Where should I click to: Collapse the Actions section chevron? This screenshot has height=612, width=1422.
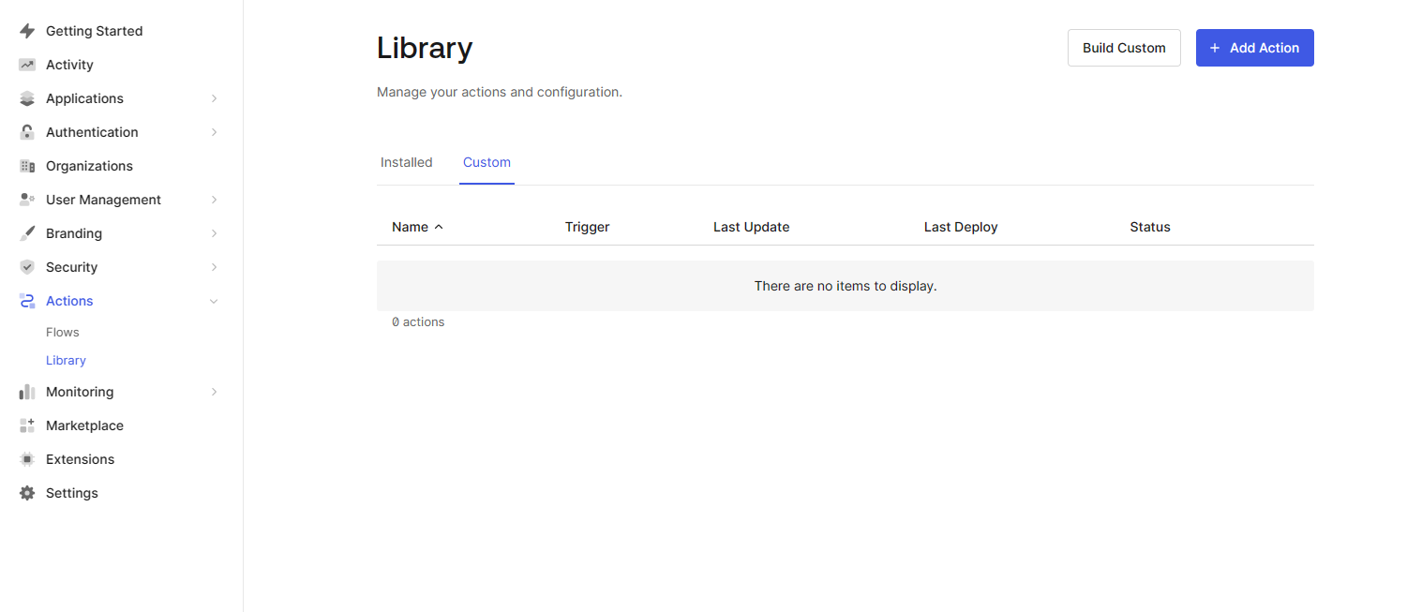coord(214,301)
